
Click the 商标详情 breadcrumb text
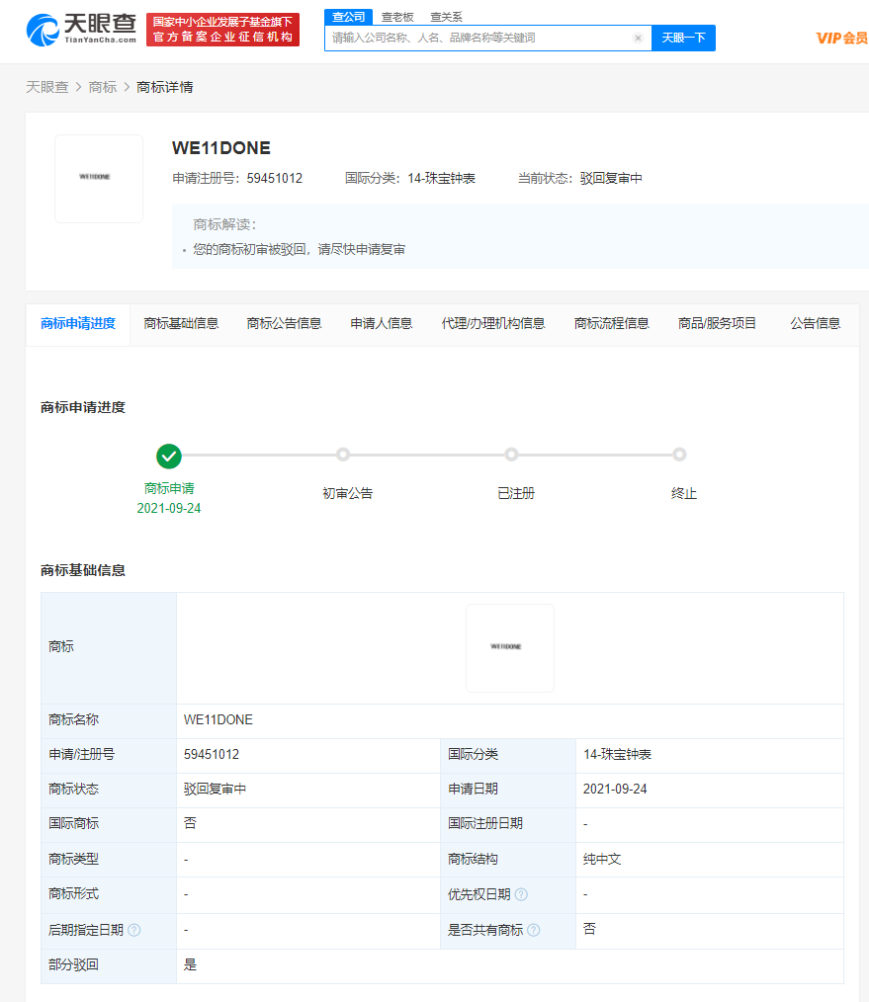[x=164, y=87]
